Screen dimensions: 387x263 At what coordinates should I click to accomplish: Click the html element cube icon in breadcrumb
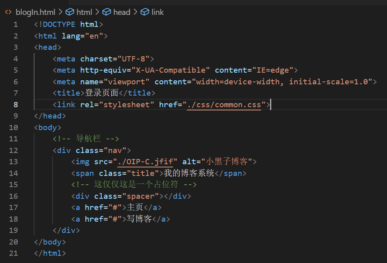click(x=70, y=12)
